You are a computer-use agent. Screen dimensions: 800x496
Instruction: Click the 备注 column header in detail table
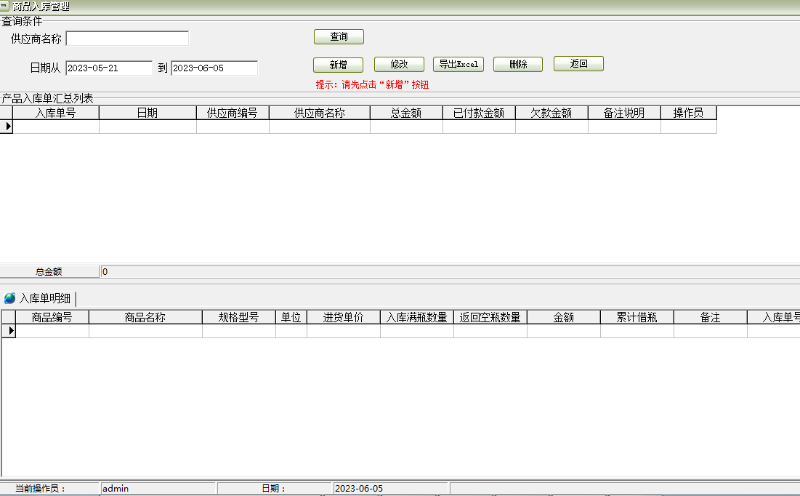point(711,317)
